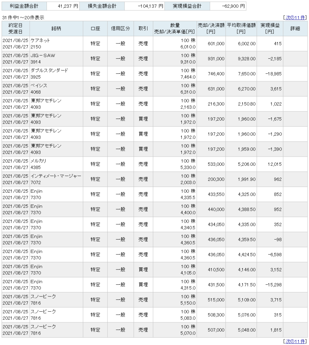This screenshot has height=345, width=309.
Task: Click the 口座 column header
Action: tap(95, 29)
